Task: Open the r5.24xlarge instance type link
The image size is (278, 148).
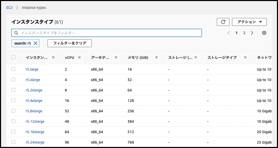Action: coord(35,142)
